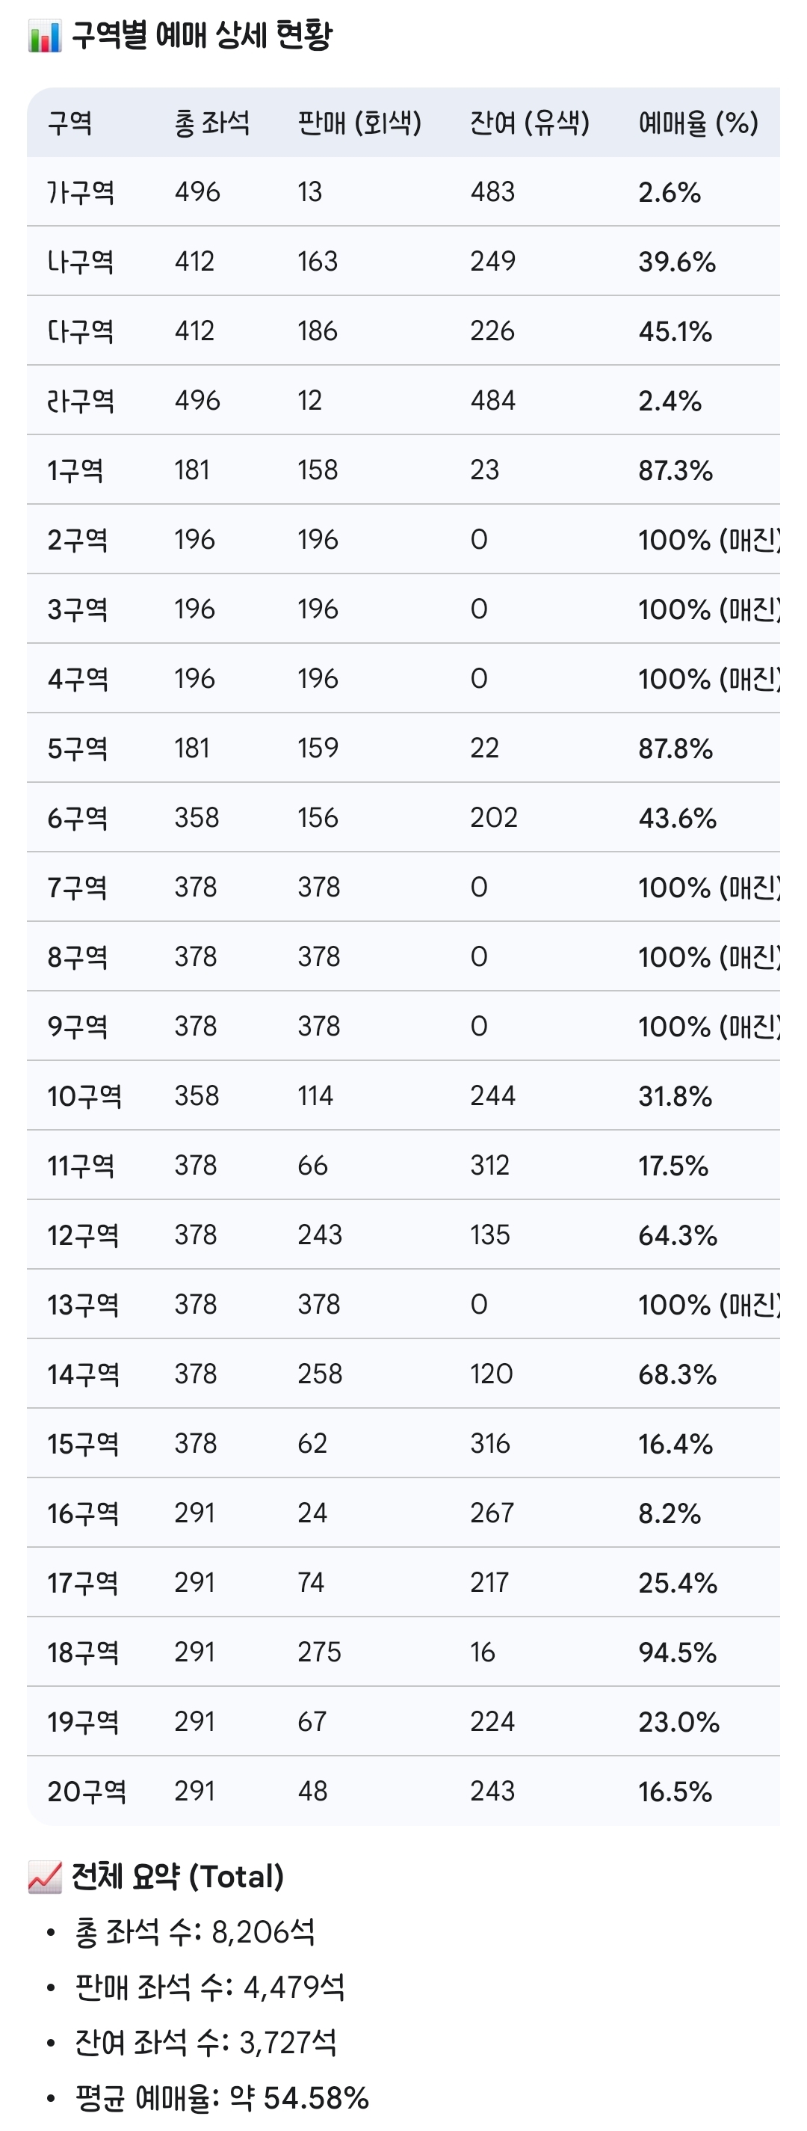Click the 잔여 (유색) column header
The width and height of the screenshot is (807, 2131).
click(x=530, y=123)
